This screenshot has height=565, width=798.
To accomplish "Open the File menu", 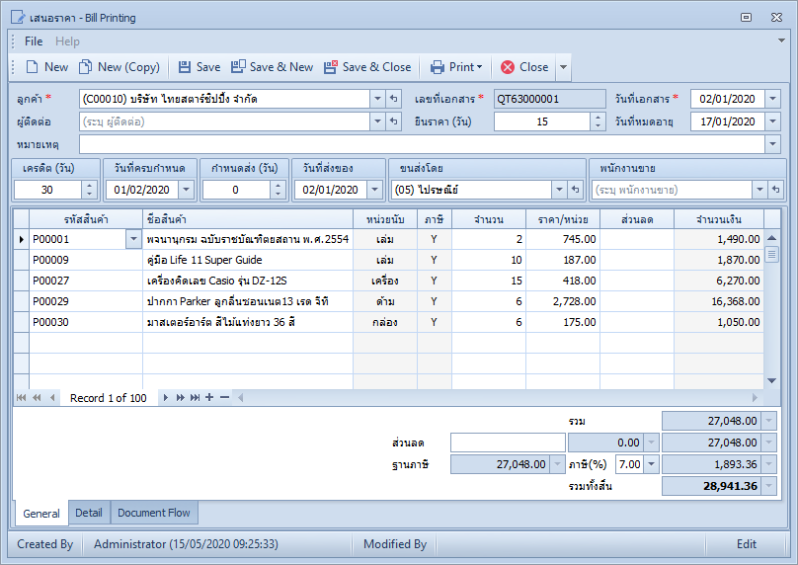I will tap(34, 41).
